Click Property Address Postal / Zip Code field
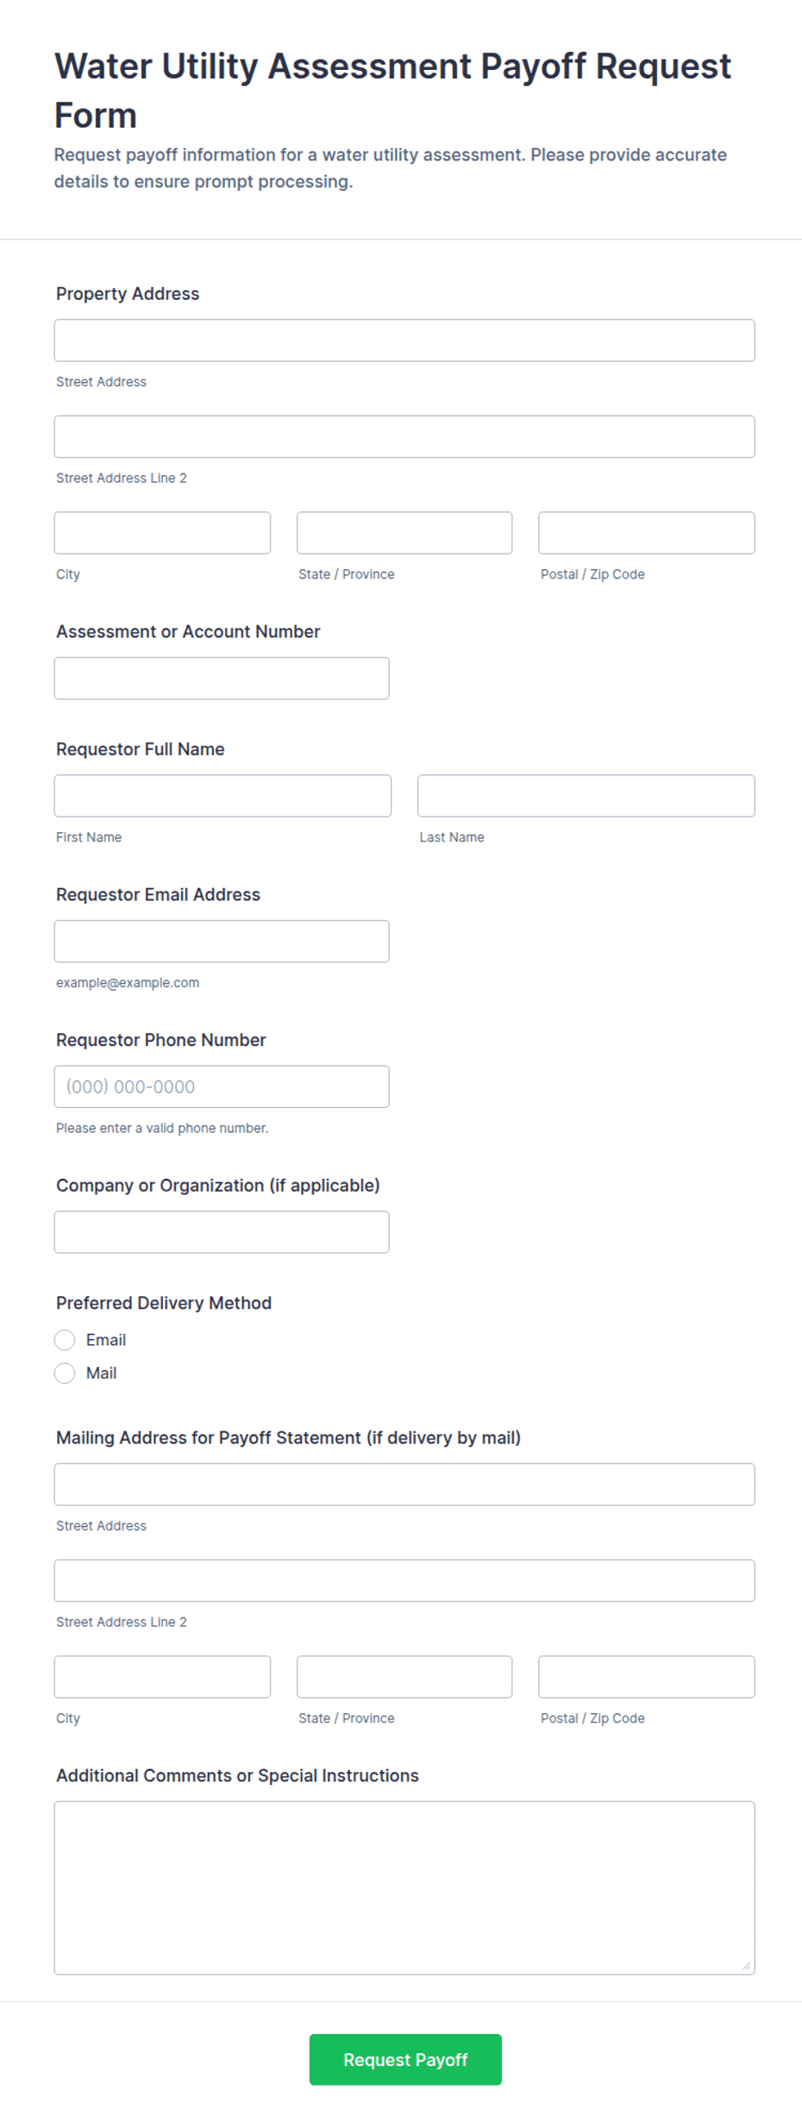 pyautogui.click(x=647, y=533)
